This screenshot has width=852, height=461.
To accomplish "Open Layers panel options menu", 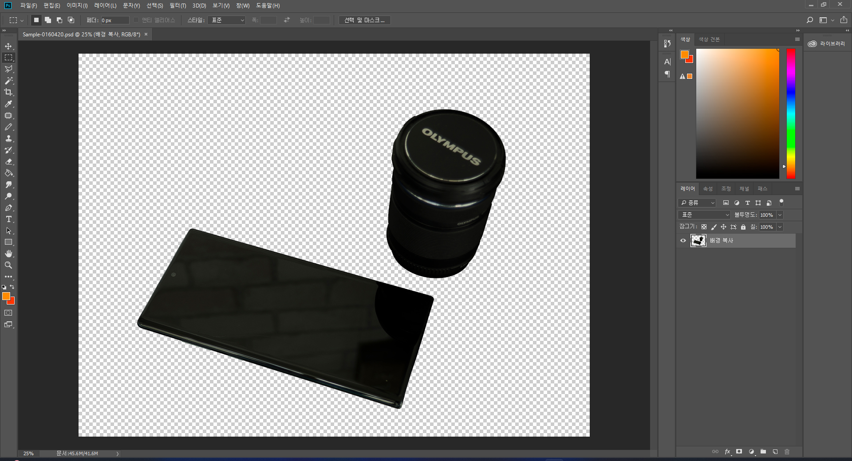I will pos(797,189).
